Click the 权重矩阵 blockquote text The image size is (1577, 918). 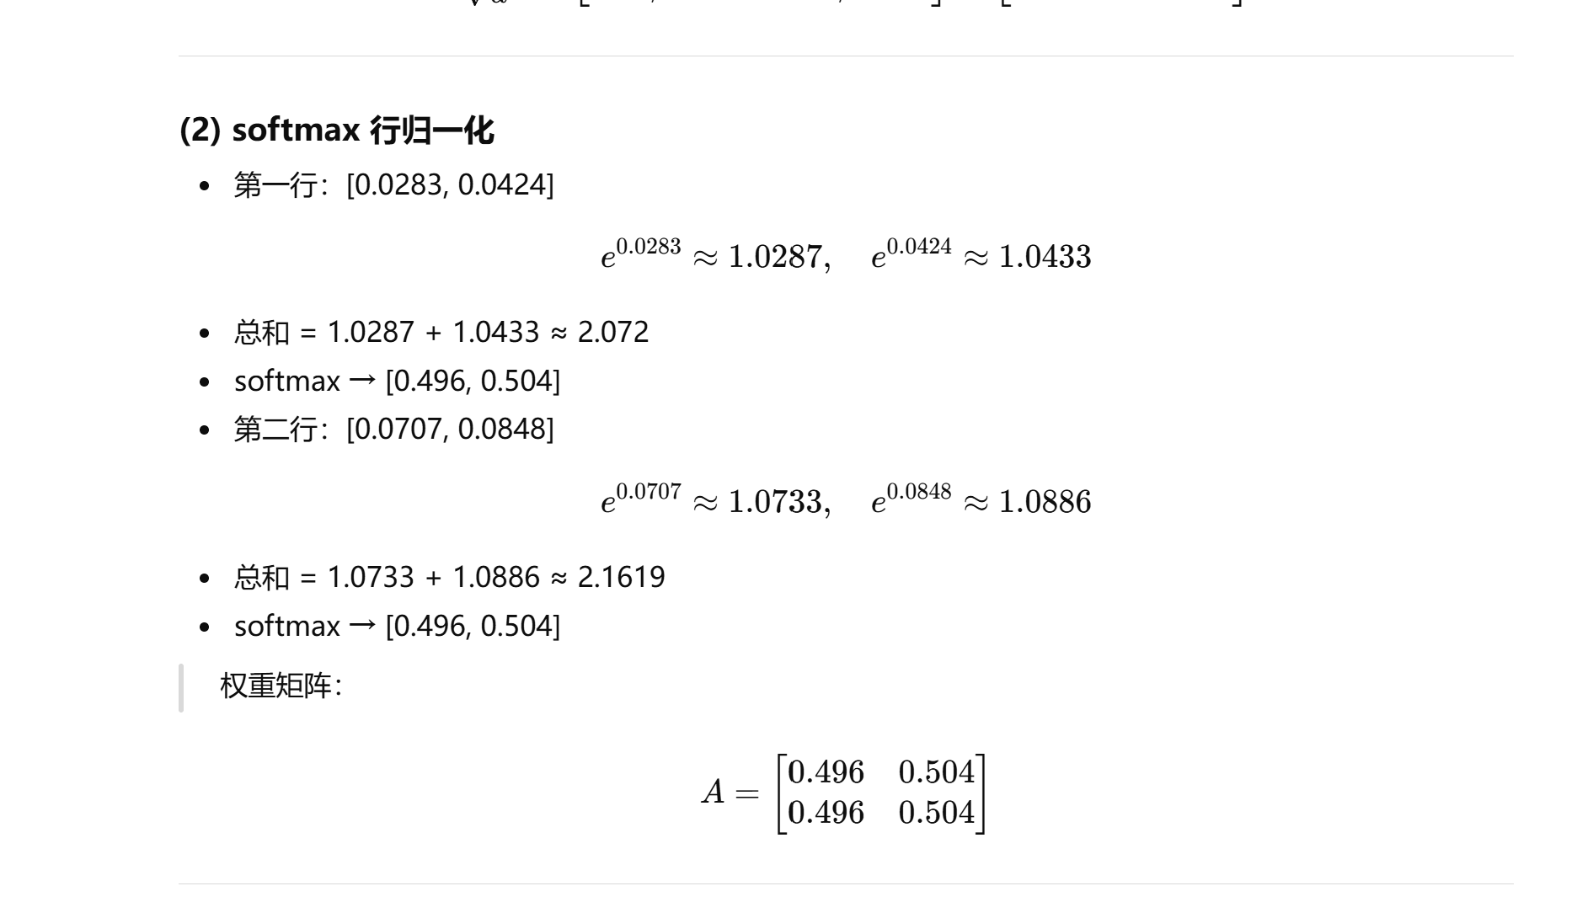pyautogui.click(x=281, y=686)
